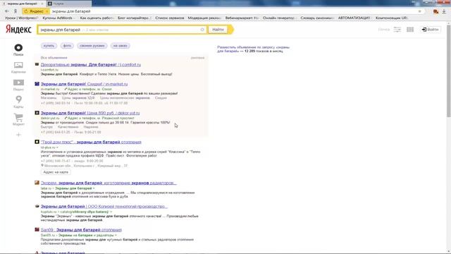Screen dimensions: 451x254
Task: Click the Найти search button
Action: 218,30
